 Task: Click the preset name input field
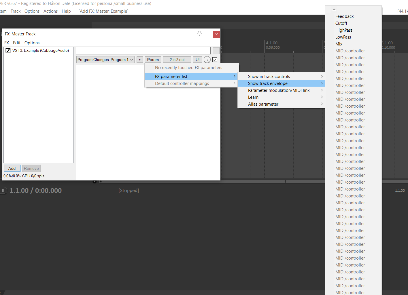(143, 51)
